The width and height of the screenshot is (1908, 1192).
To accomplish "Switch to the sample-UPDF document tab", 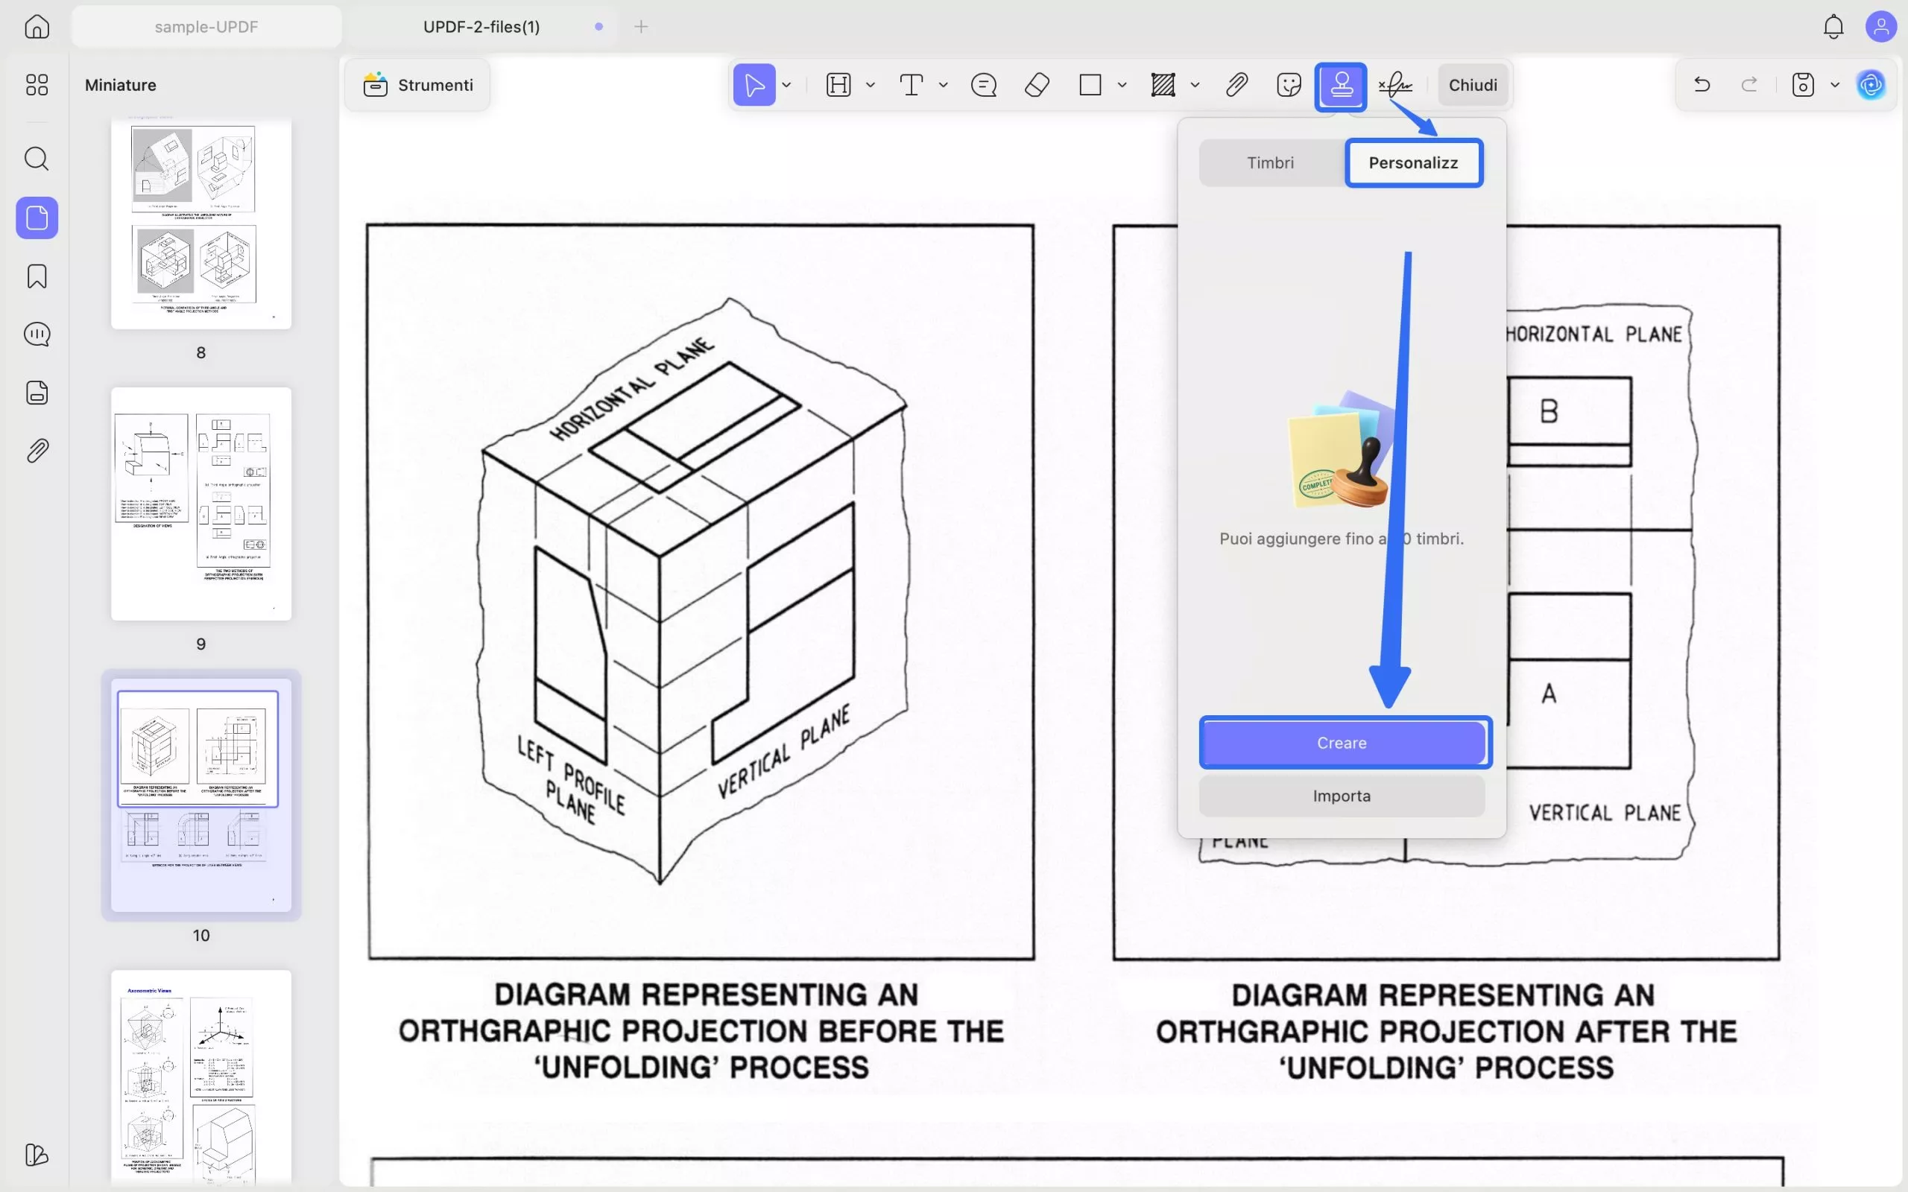I will (206, 27).
